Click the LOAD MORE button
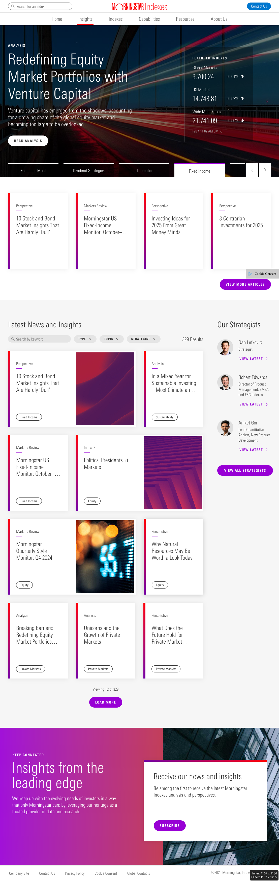 (106, 702)
